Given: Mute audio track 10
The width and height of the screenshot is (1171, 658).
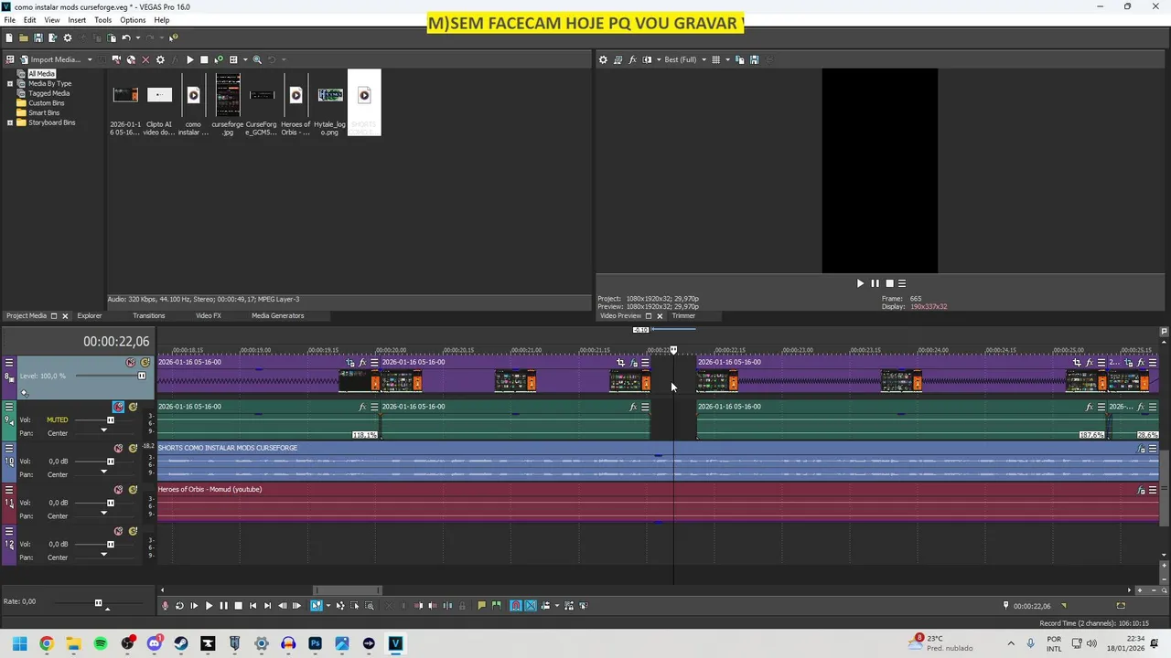Looking at the screenshot, I should click(118, 448).
